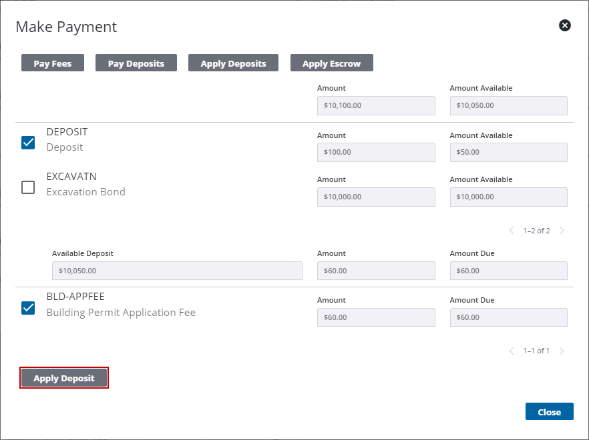Go to next page of deposits list
This screenshot has width=589, height=440.
[562, 231]
